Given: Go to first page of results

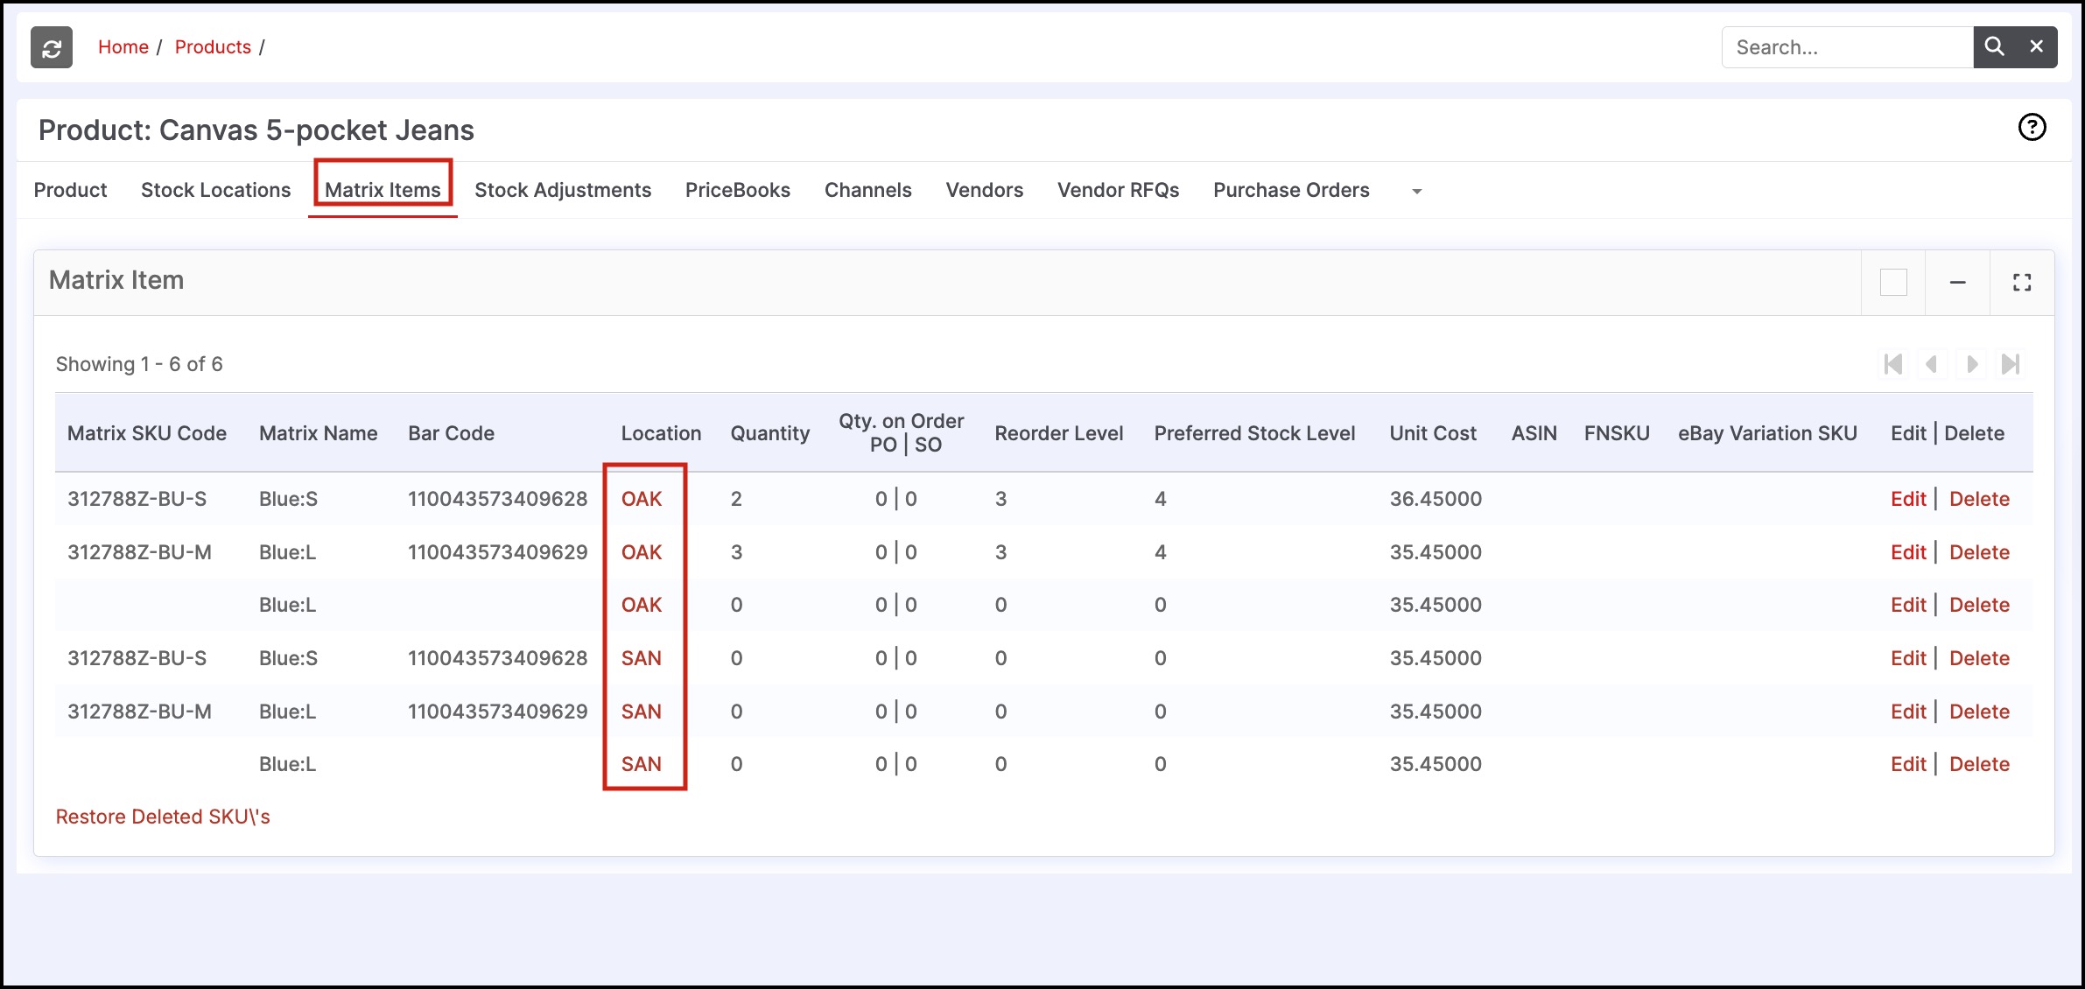Looking at the screenshot, I should click(1893, 364).
